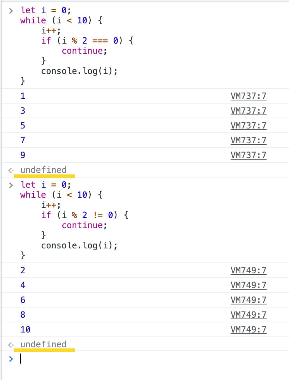Click the blue prompt chevron at console input
289x380 pixels.
point(11,359)
